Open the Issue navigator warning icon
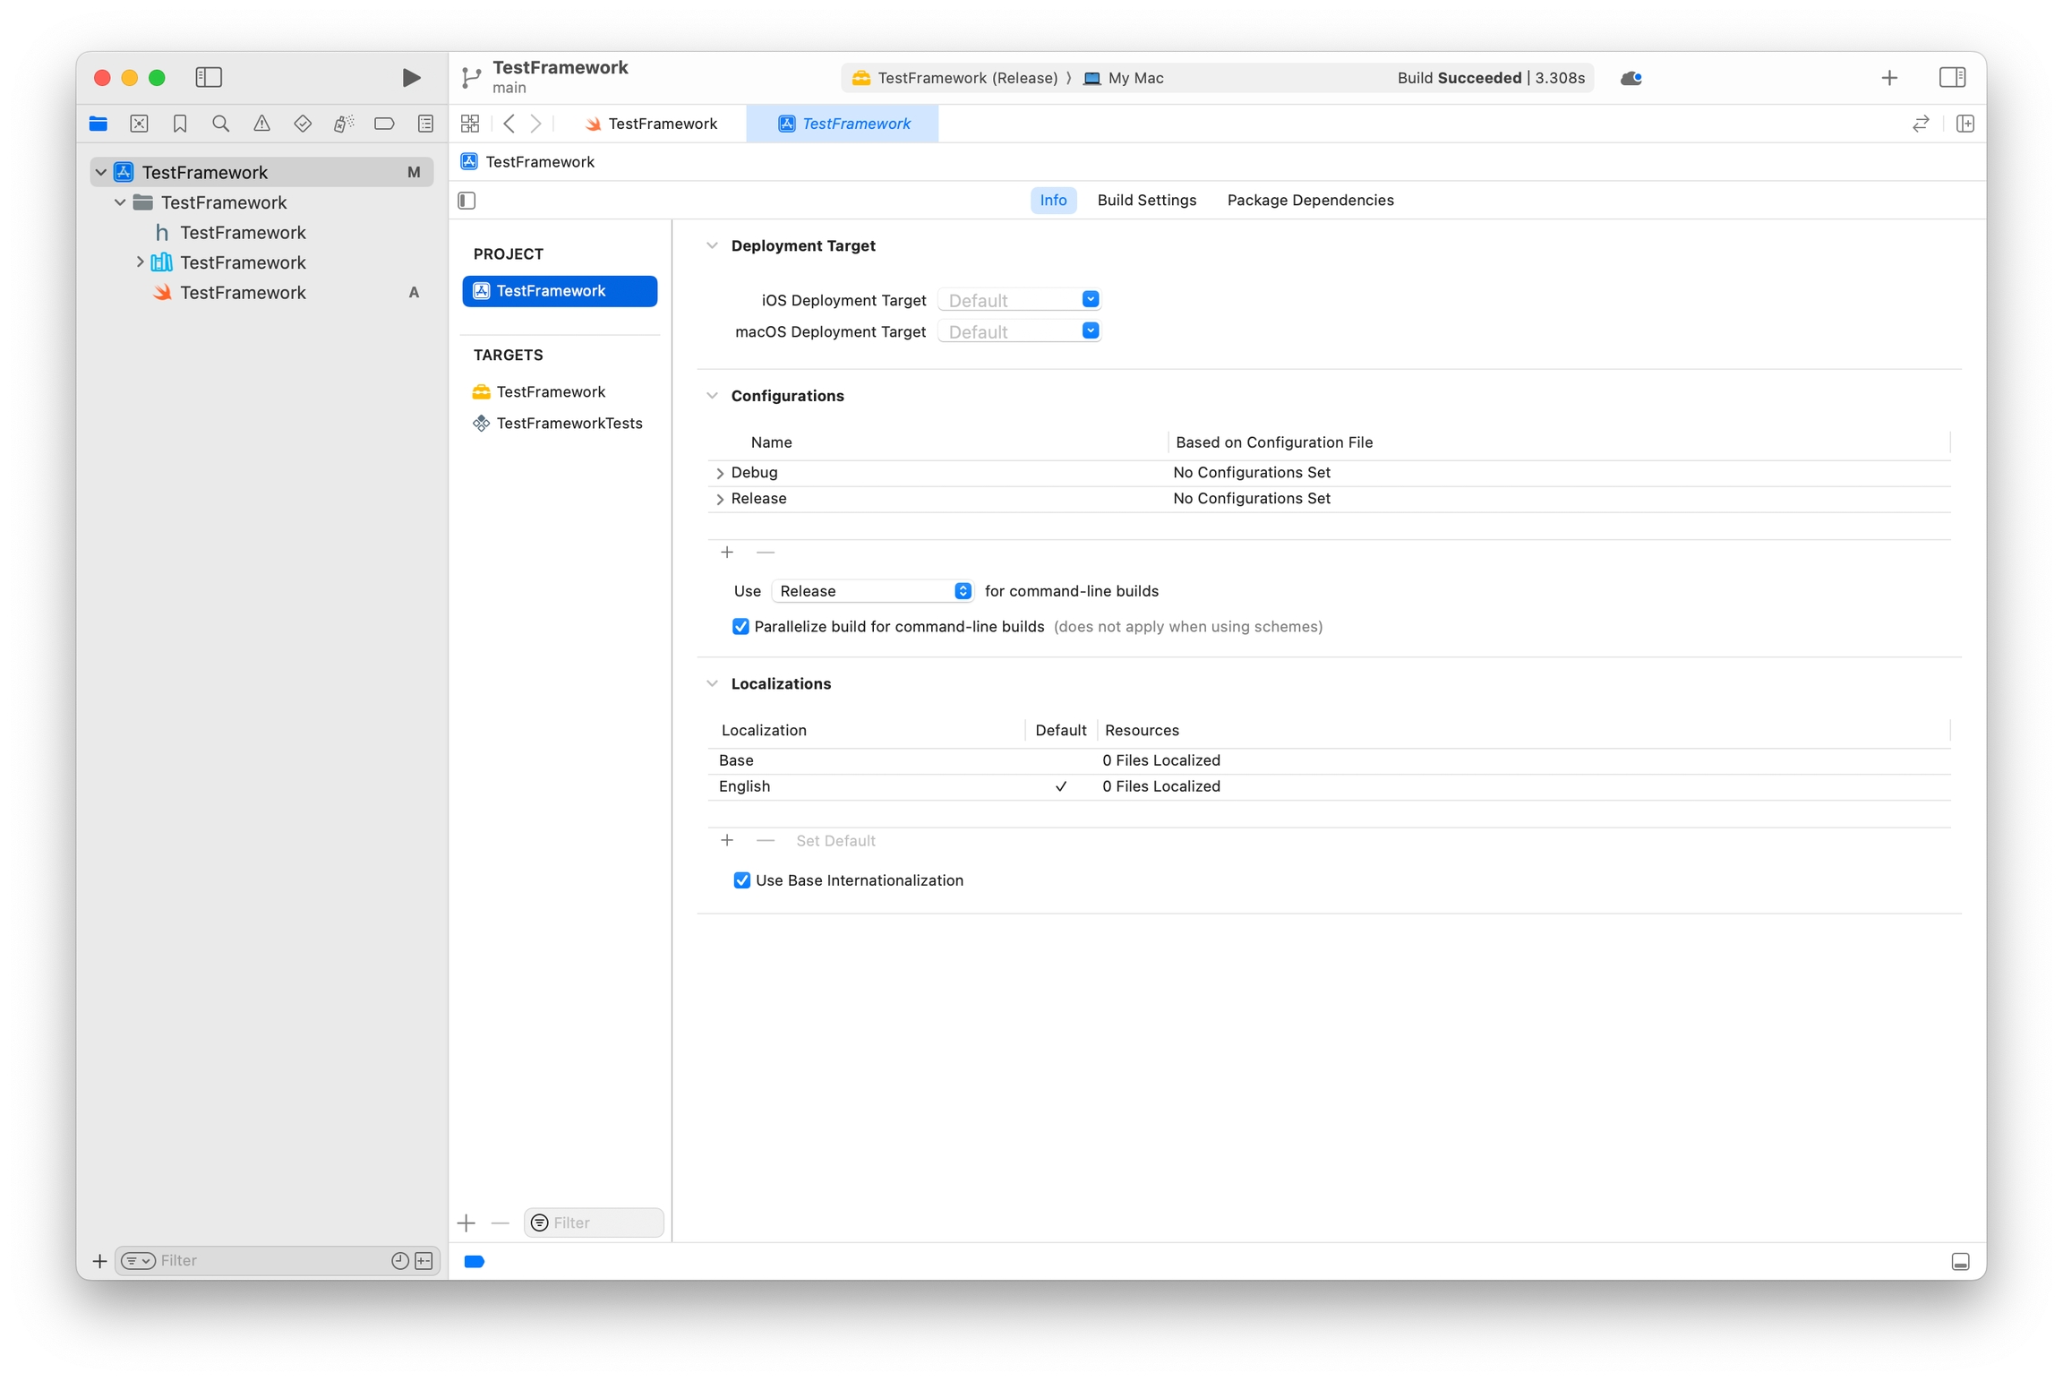 click(261, 124)
